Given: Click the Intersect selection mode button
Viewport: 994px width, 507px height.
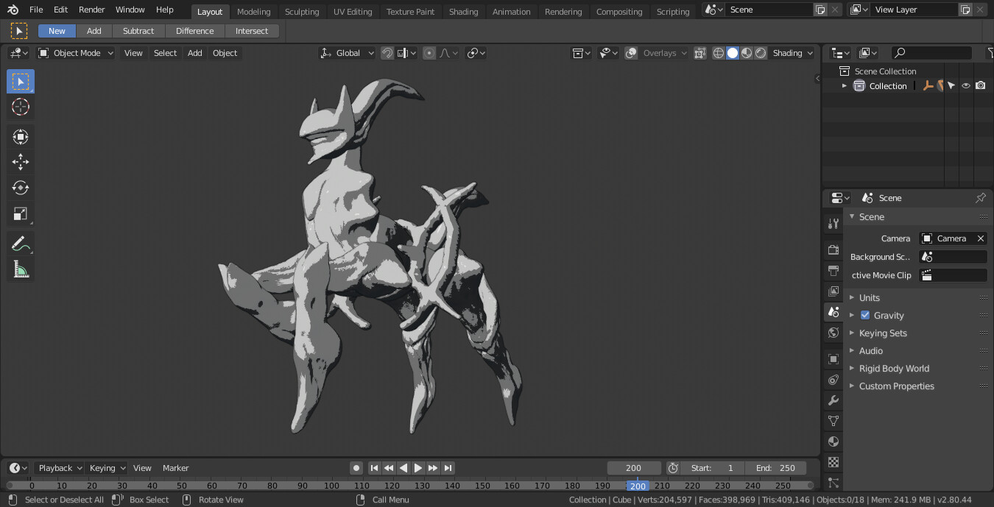Looking at the screenshot, I should click(252, 31).
